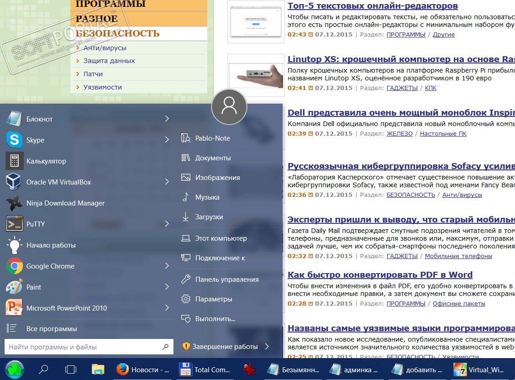Open Анти/вирусы sidebar link
This screenshot has width=515, height=380.
pos(105,48)
